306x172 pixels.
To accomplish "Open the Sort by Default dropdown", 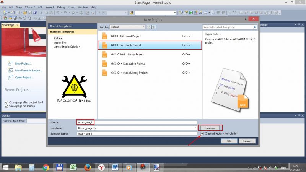I will pos(127,27).
